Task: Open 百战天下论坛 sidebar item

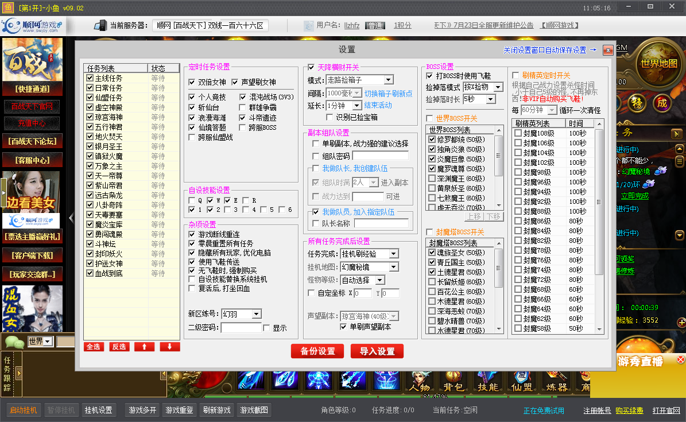Action: [x=32, y=141]
